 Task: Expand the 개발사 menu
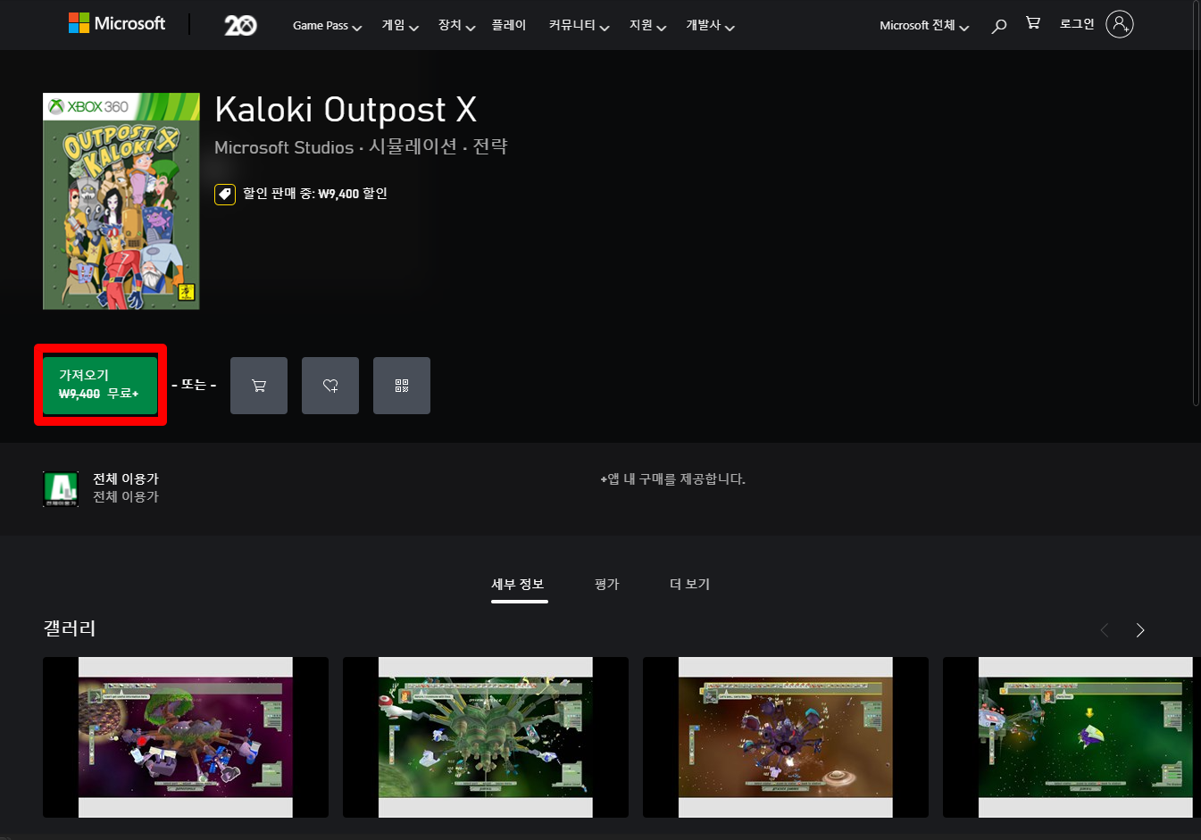tap(710, 26)
